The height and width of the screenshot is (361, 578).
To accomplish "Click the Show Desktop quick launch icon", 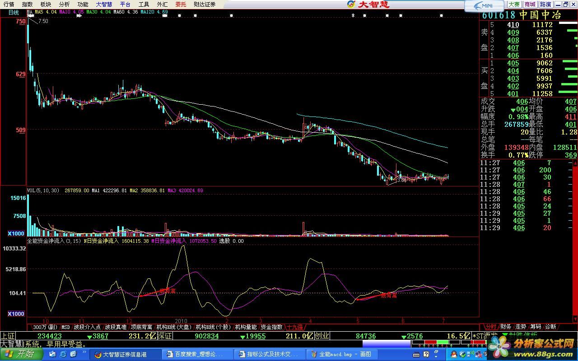I will coord(52,354).
